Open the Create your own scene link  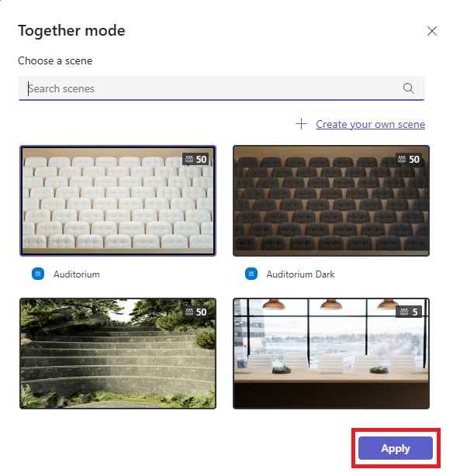click(370, 124)
